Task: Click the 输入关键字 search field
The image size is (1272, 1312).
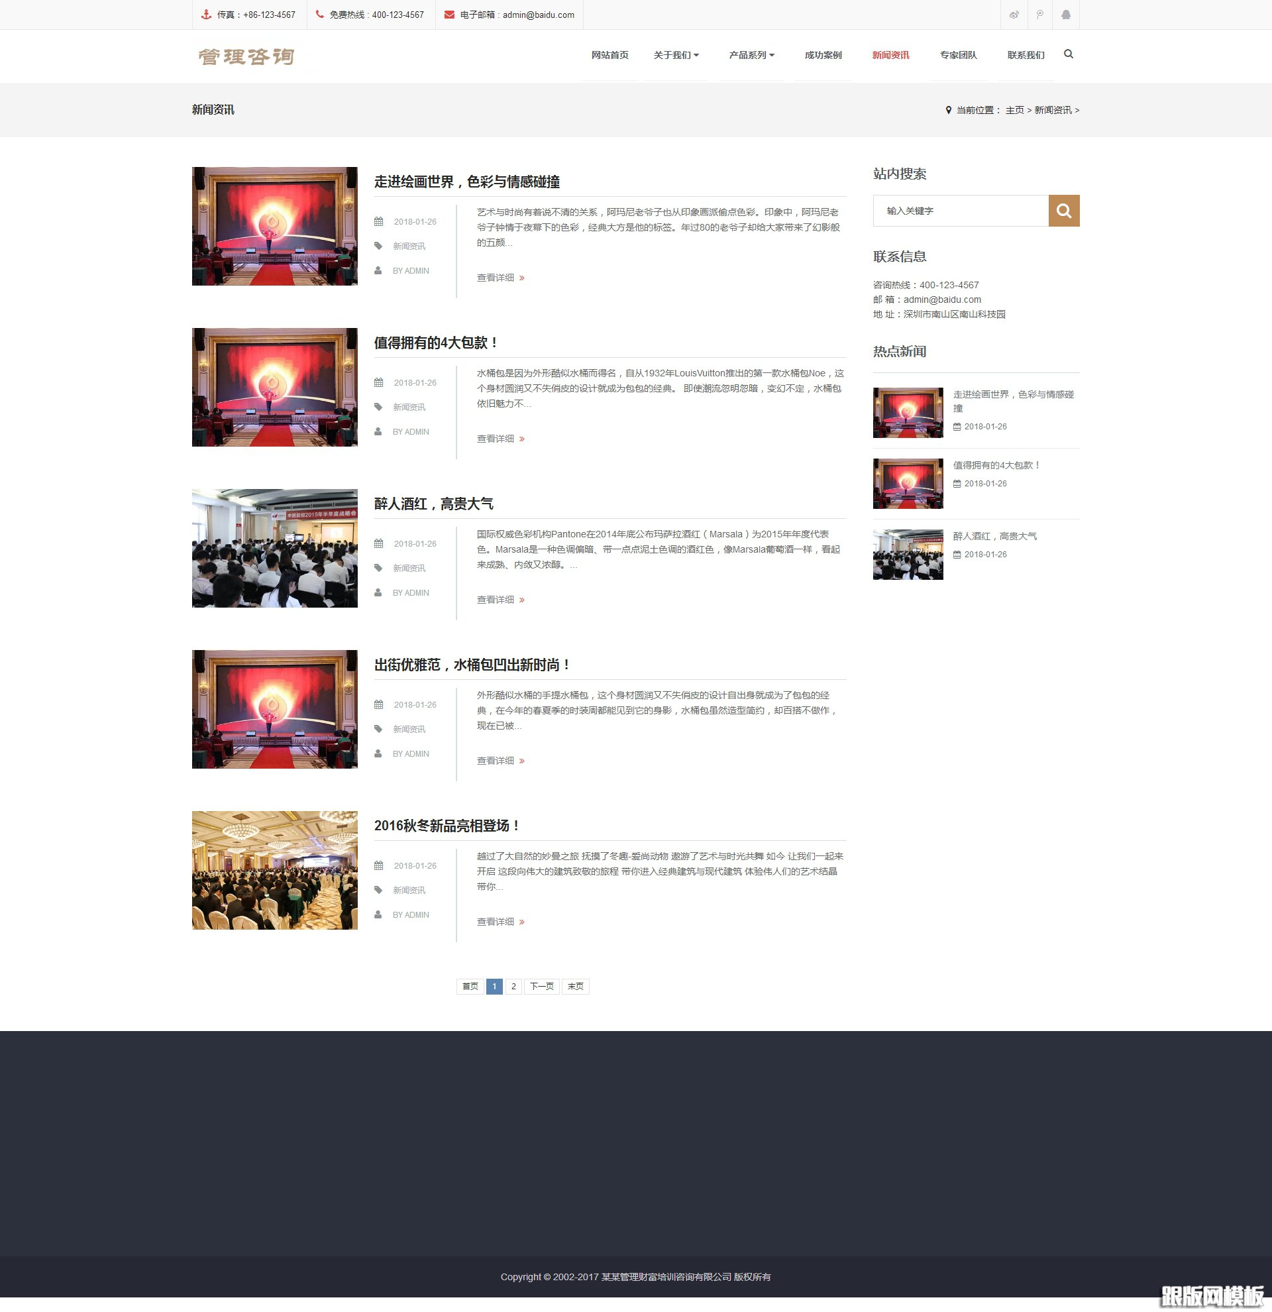Action: point(960,211)
